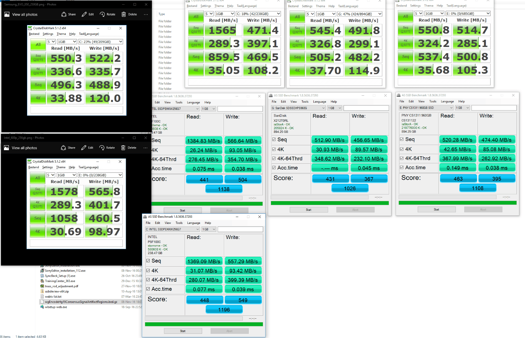The height and width of the screenshot is (338, 525).
Task: Click Share in the Intel 600p Photos window
Action: (68, 148)
